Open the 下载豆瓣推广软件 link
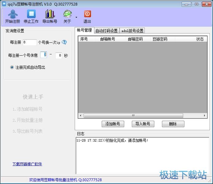The image size is (213, 184). pyautogui.click(x=27, y=164)
